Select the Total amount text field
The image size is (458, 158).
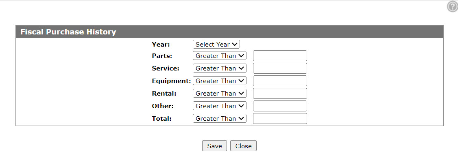click(x=280, y=118)
